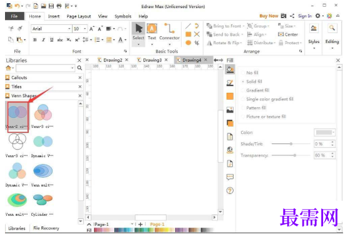
Task: Open the picture insert panel icon
Action: (230, 110)
